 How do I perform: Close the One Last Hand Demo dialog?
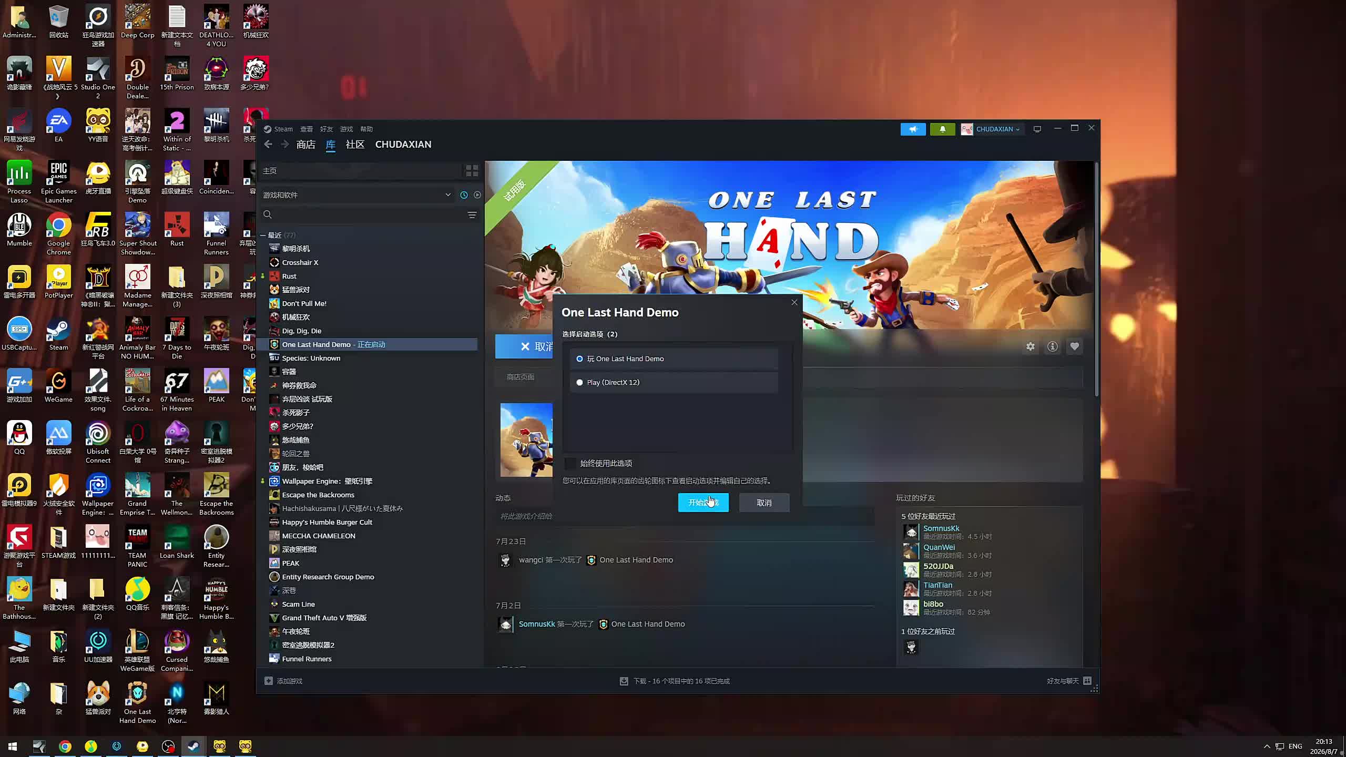pos(794,302)
